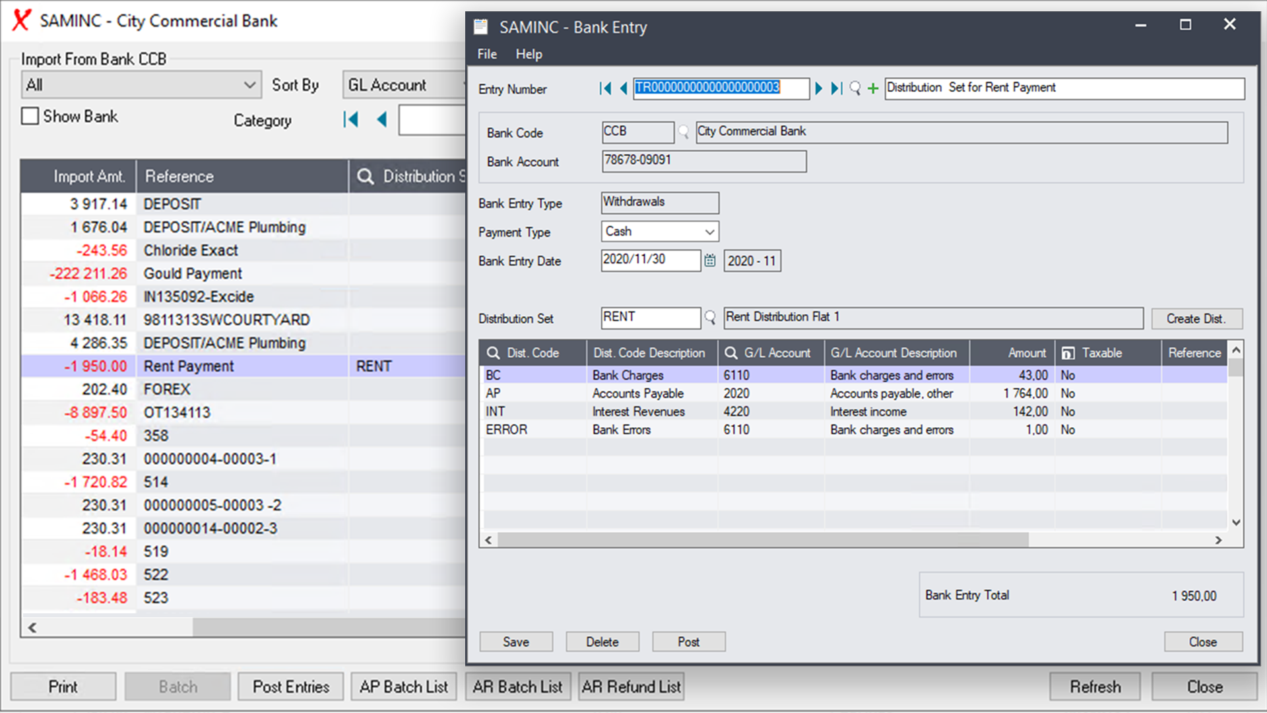Click Category first-record arrow icon

[x=350, y=119]
